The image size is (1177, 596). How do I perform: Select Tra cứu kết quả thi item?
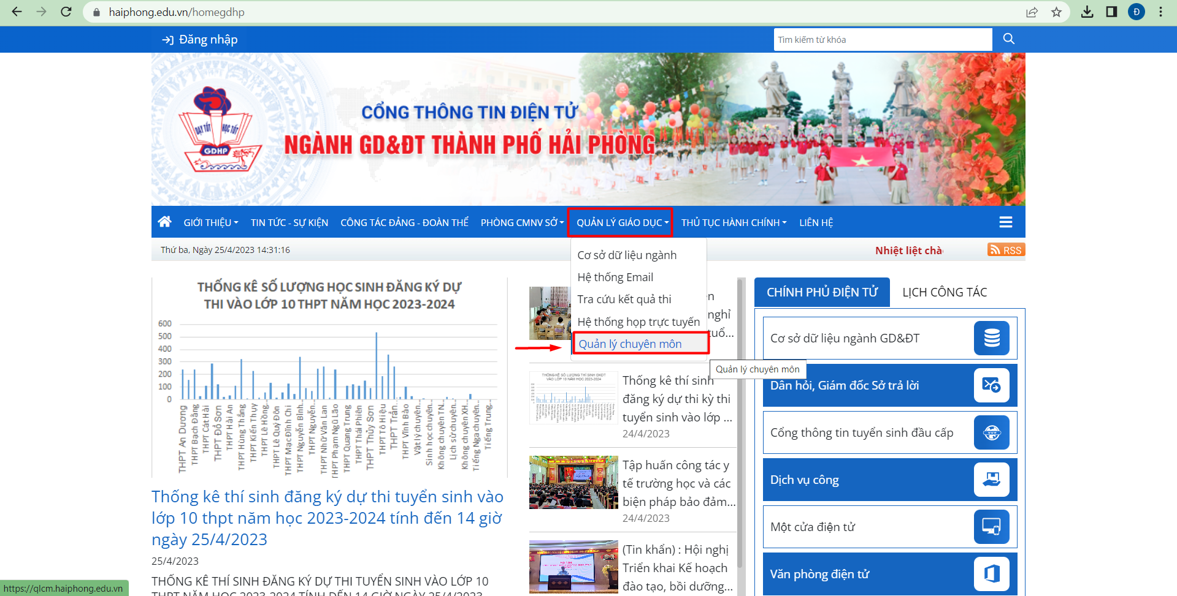(624, 299)
